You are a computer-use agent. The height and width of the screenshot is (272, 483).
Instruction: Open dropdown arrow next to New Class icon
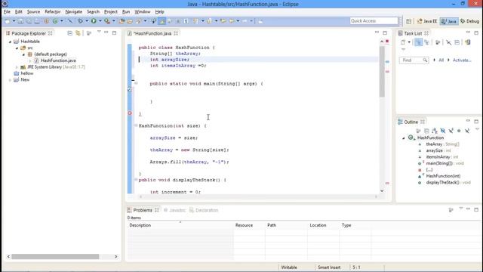[x=62, y=21]
